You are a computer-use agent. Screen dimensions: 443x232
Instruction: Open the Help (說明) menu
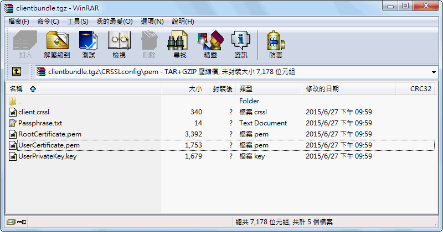183,22
